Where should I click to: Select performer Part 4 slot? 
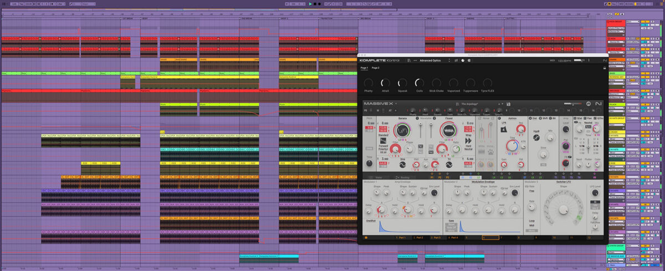pos(454,237)
